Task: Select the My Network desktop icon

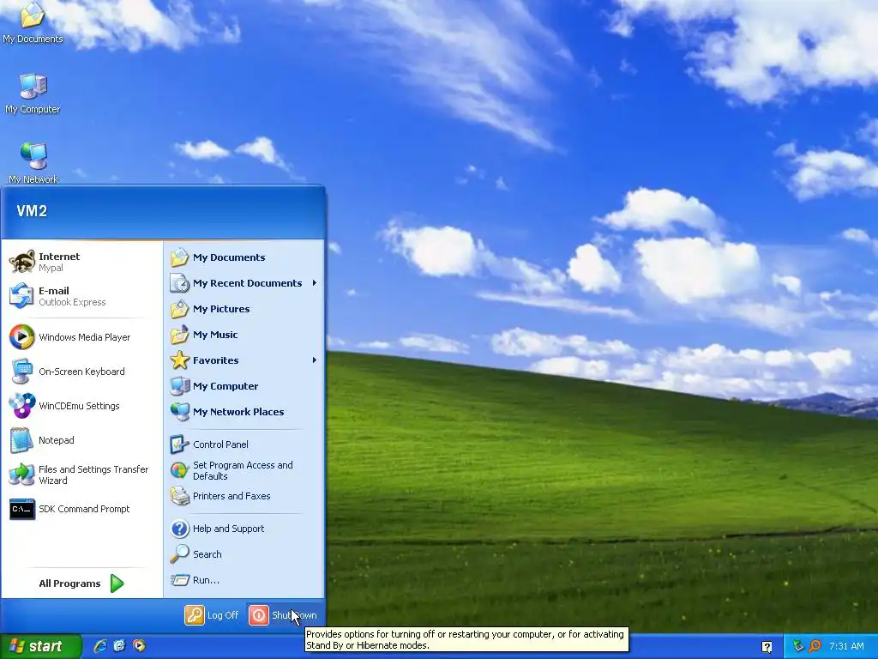Action: coord(33,156)
